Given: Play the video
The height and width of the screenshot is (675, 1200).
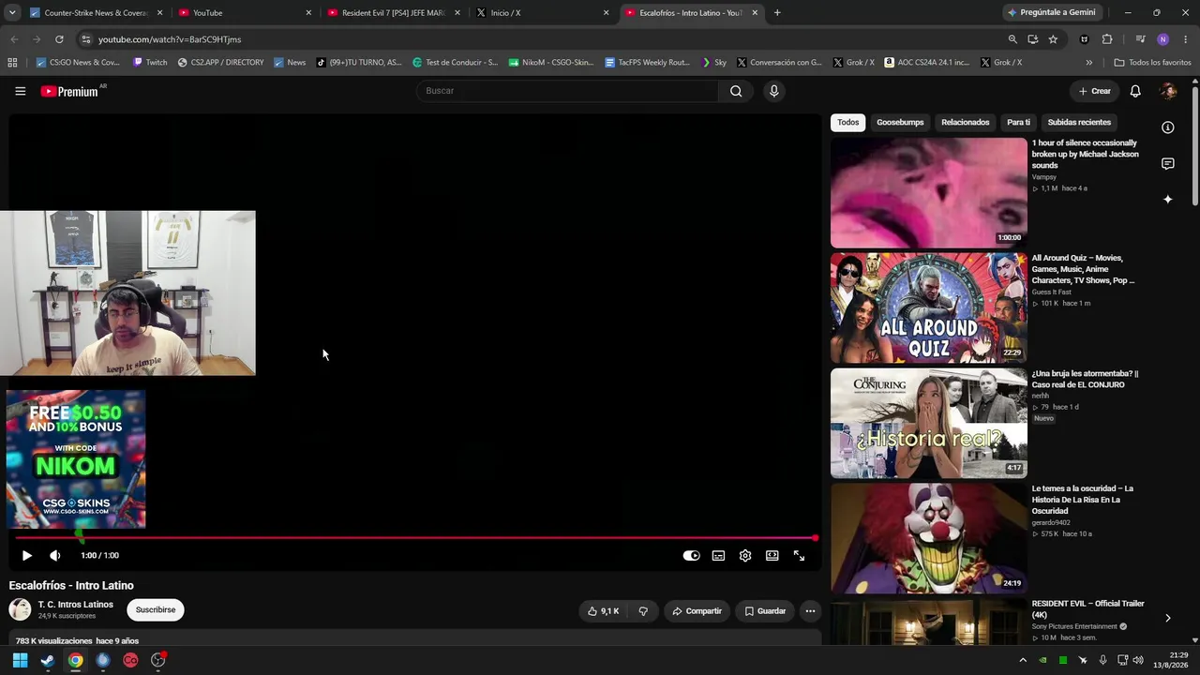Looking at the screenshot, I should (26, 556).
